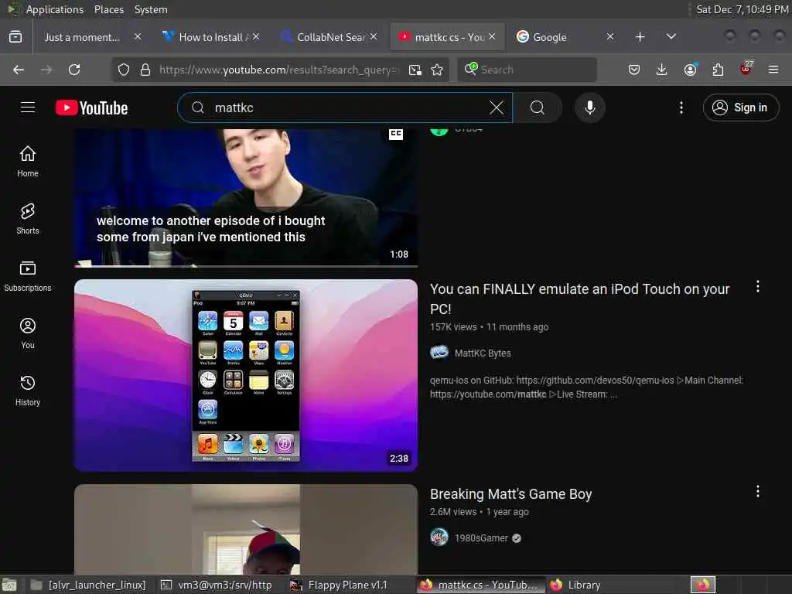
Task: Open the top video thumbnail with captions
Action: coord(246,198)
